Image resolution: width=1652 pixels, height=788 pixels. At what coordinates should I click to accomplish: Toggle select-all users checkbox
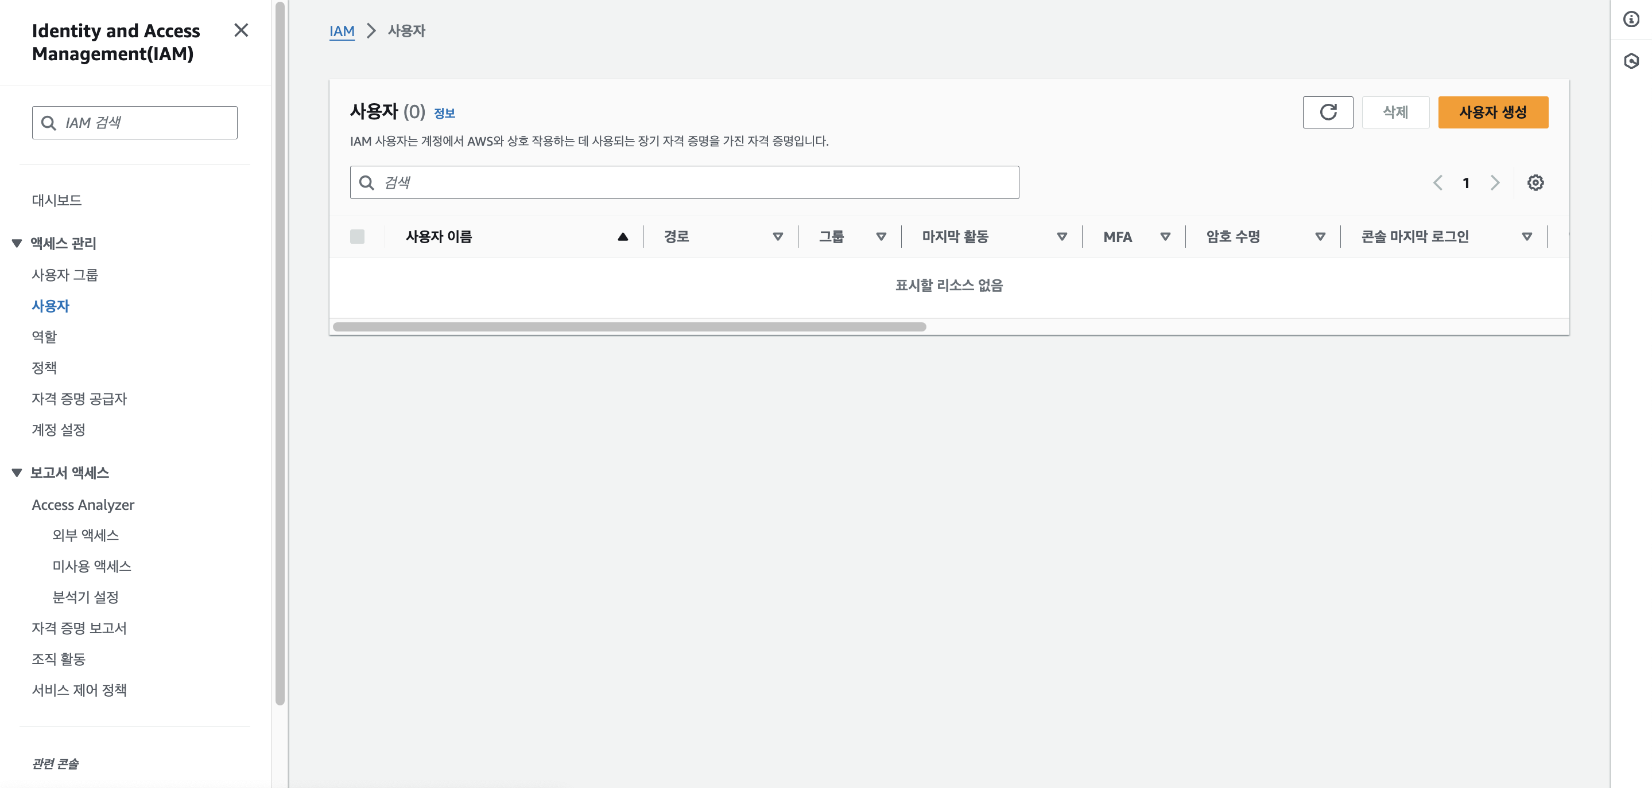tap(357, 236)
